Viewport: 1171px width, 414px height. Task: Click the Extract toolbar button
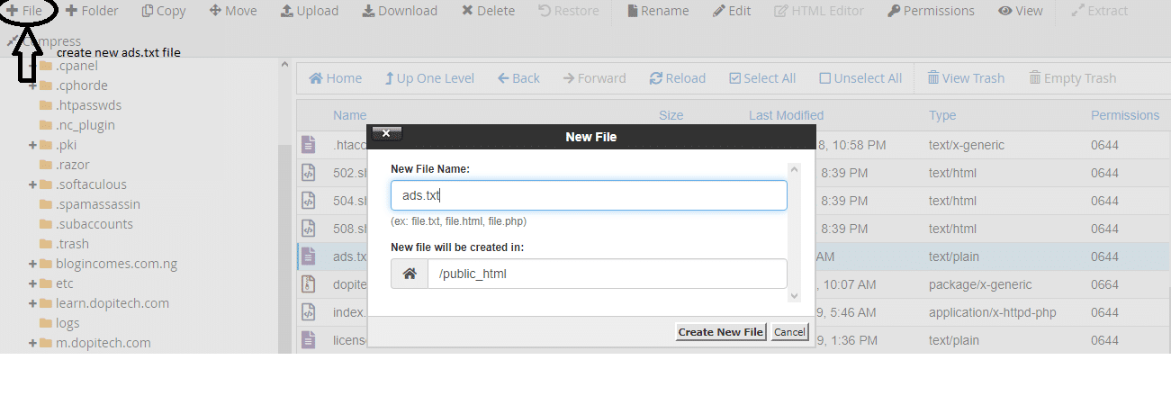1100,11
